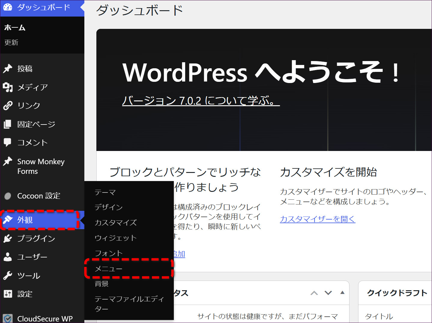Move the widget up with the up chevron

pos(314,293)
